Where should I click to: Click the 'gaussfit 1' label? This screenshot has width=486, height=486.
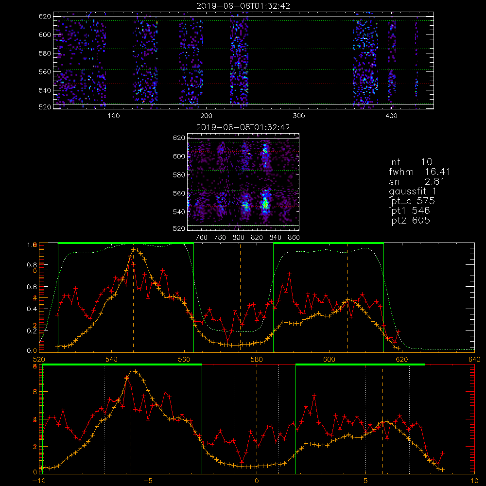coord(413,191)
